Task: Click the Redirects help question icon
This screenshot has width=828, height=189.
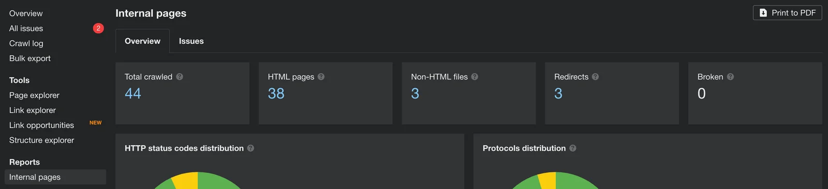Action: tap(595, 76)
